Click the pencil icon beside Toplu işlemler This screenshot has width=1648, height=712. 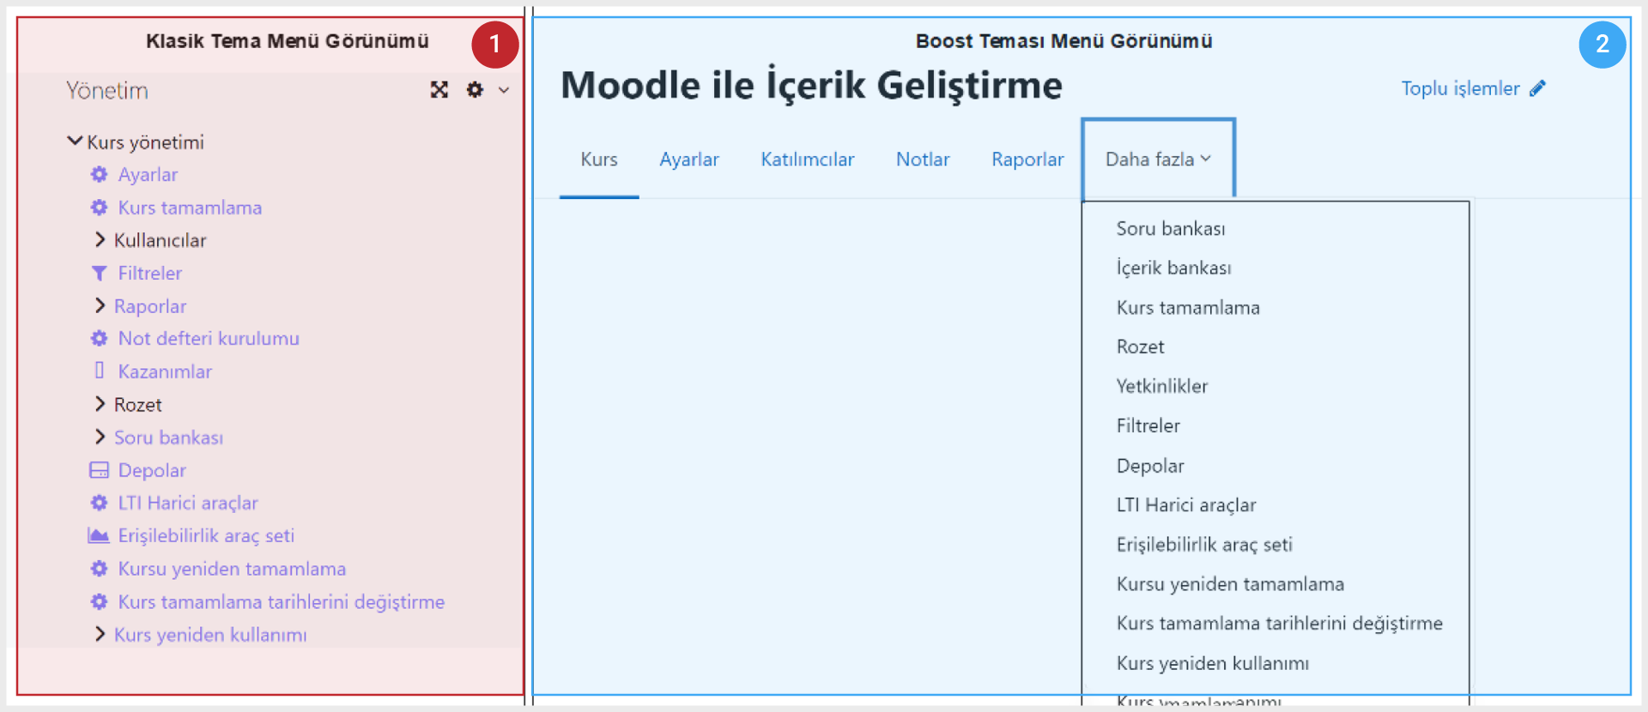coord(1537,87)
